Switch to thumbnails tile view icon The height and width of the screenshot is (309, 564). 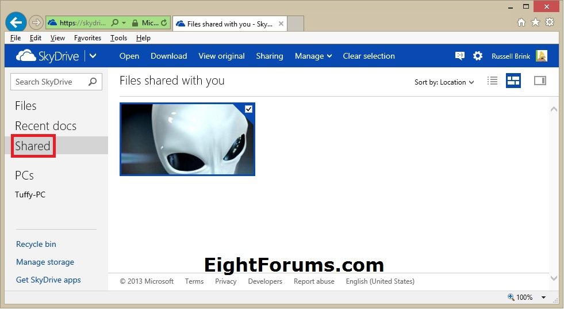click(513, 81)
